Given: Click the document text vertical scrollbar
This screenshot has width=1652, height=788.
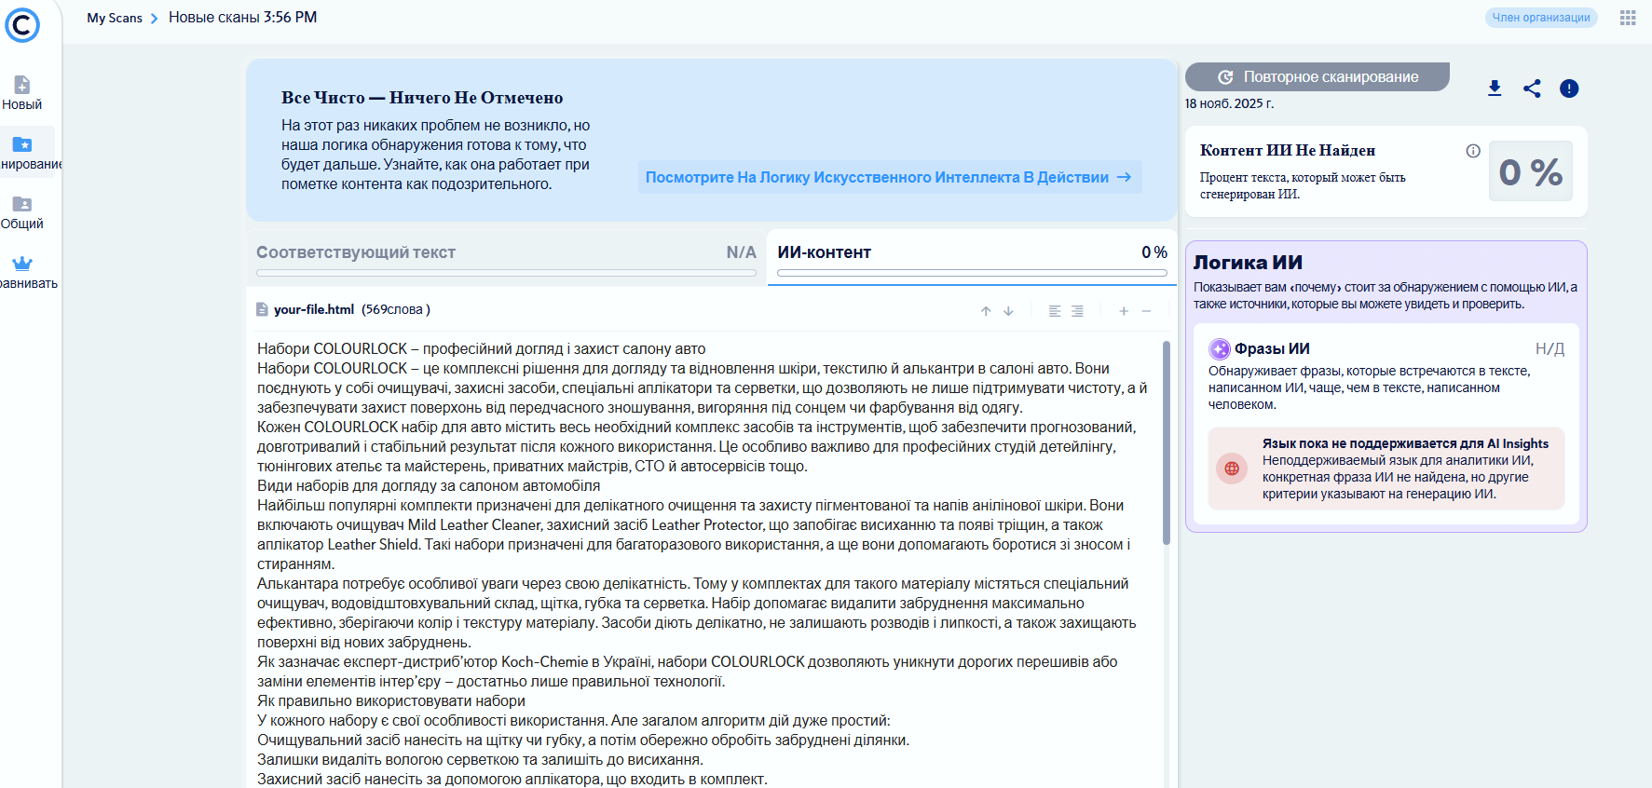Looking at the screenshot, I should point(1167,442).
